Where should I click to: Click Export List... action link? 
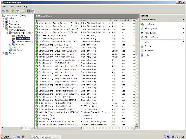click(x=150, y=51)
